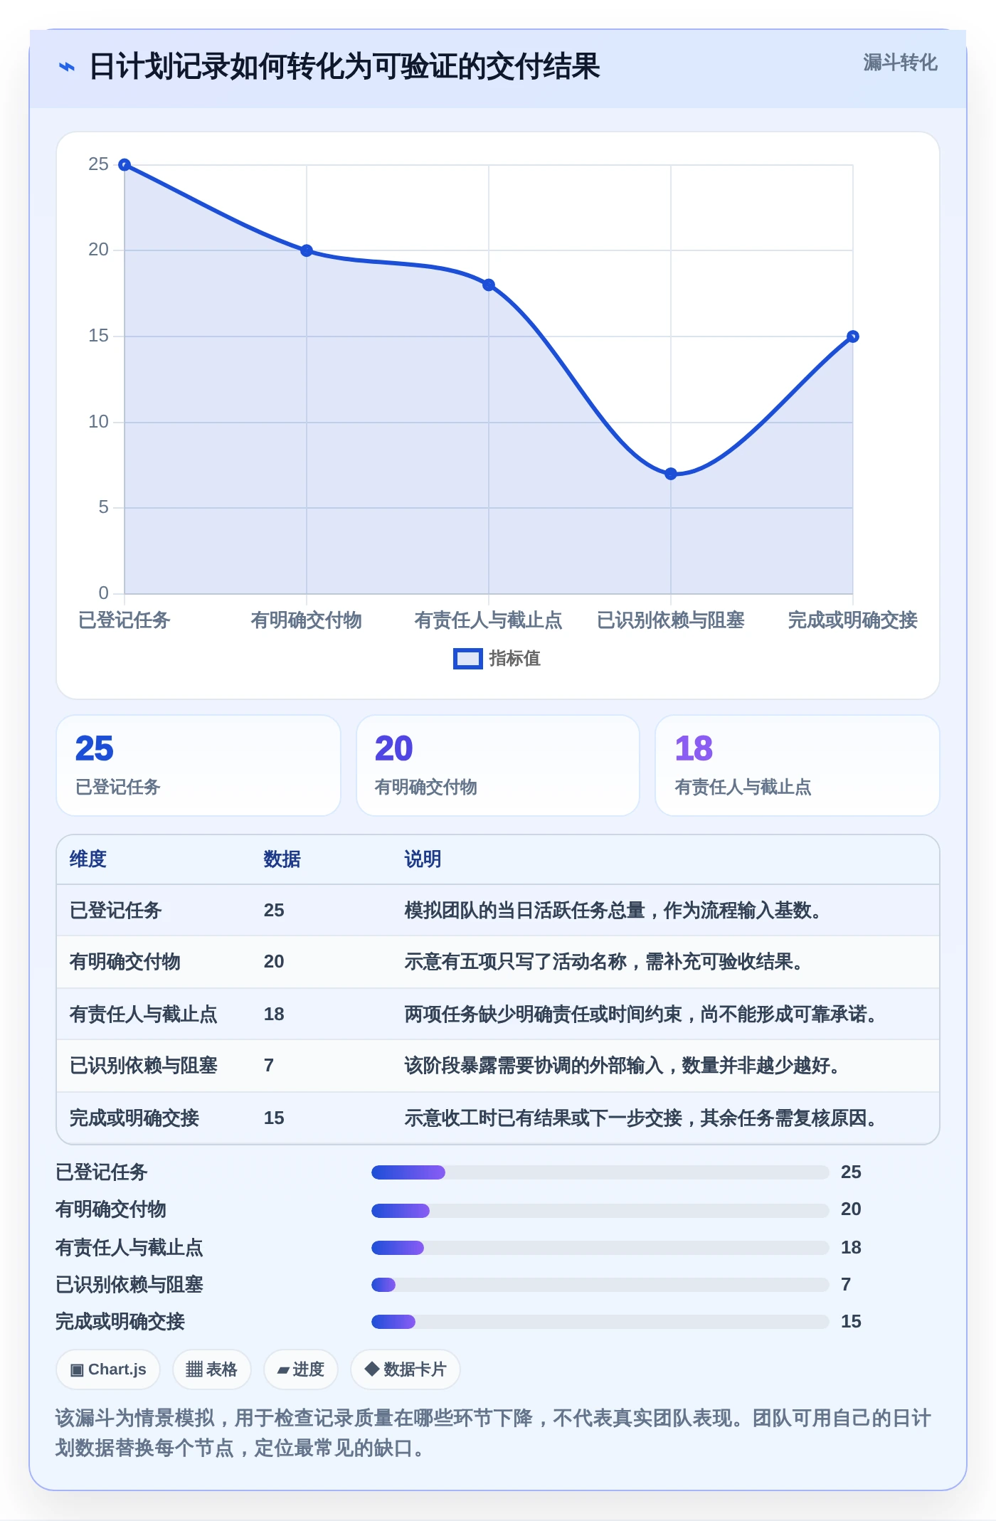
Task: Click the 有责任人与截止点 table row name
Action: [x=144, y=1014]
